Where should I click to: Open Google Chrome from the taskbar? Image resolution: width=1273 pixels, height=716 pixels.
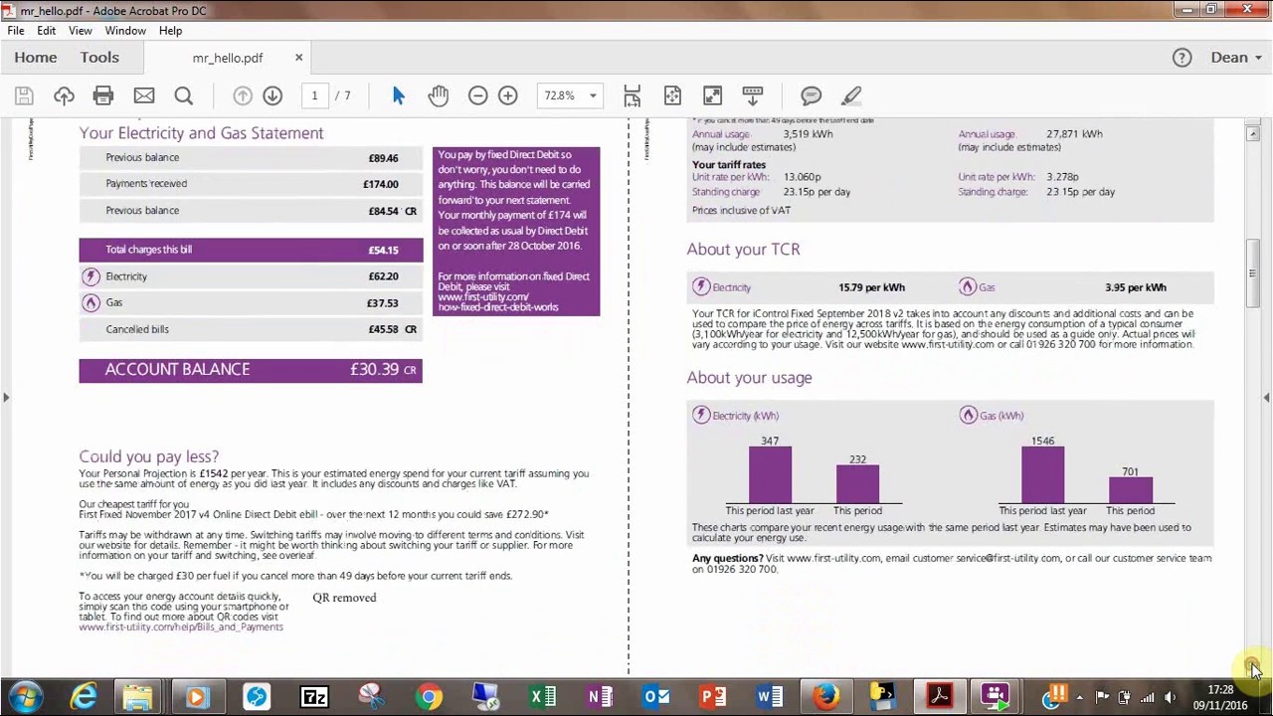click(x=429, y=697)
